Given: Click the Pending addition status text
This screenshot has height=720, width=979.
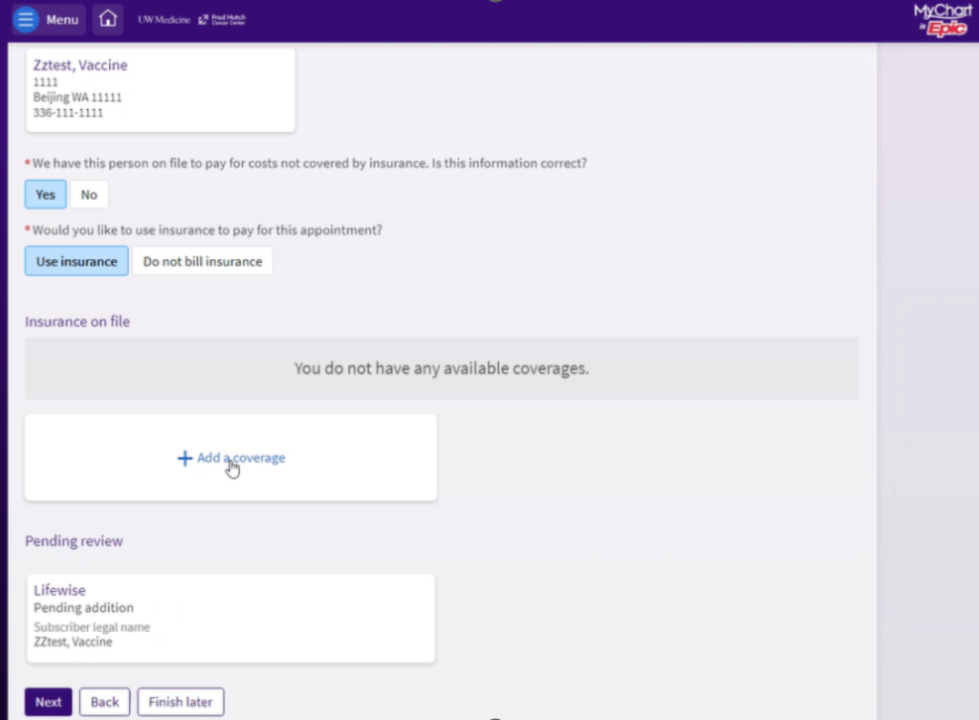Looking at the screenshot, I should click(x=84, y=607).
